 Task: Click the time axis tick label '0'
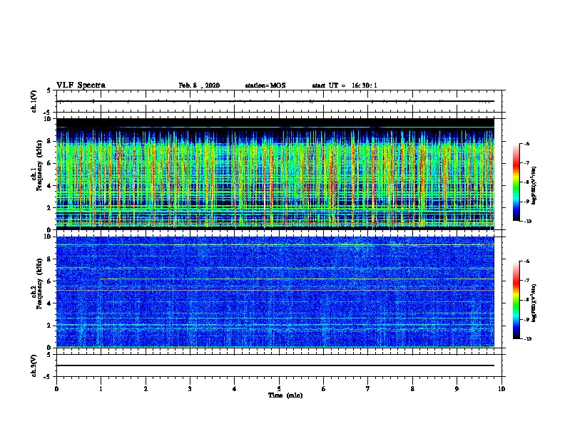click(x=56, y=389)
